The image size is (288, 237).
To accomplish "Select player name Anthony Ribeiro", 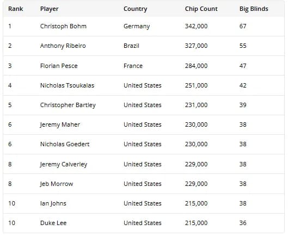I will (x=63, y=46).
